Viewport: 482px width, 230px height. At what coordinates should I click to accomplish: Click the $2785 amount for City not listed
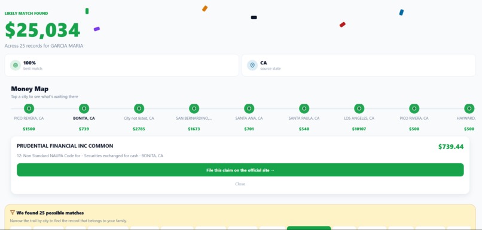click(x=139, y=129)
